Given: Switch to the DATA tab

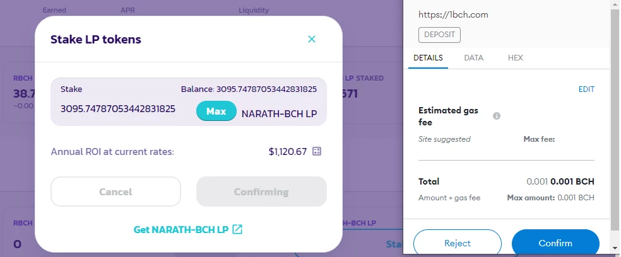Looking at the screenshot, I should (474, 58).
